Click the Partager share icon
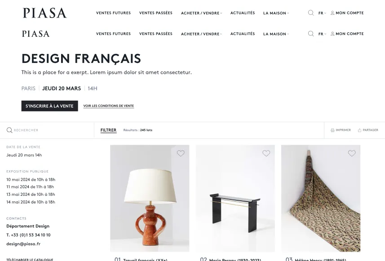The width and height of the screenshot is (385, 261). [359, 130]
